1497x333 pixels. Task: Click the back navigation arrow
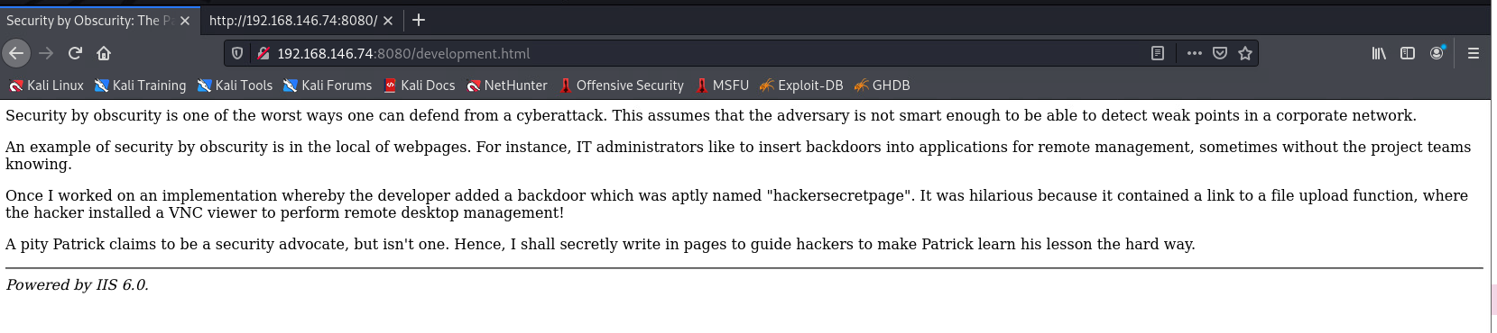pyautogui.click(x=16, y=53)
